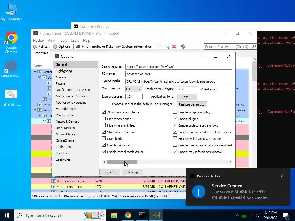Enable mitigation policy checkbox
The image size is (295, 221).
click(175, 112)
